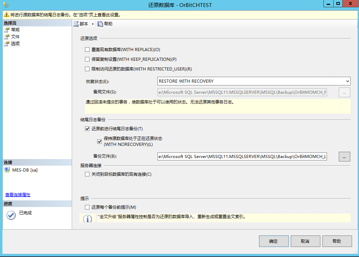Open 查看连接属性 link
This screenshot has height=257, width=359.
[x=17, y=194]
